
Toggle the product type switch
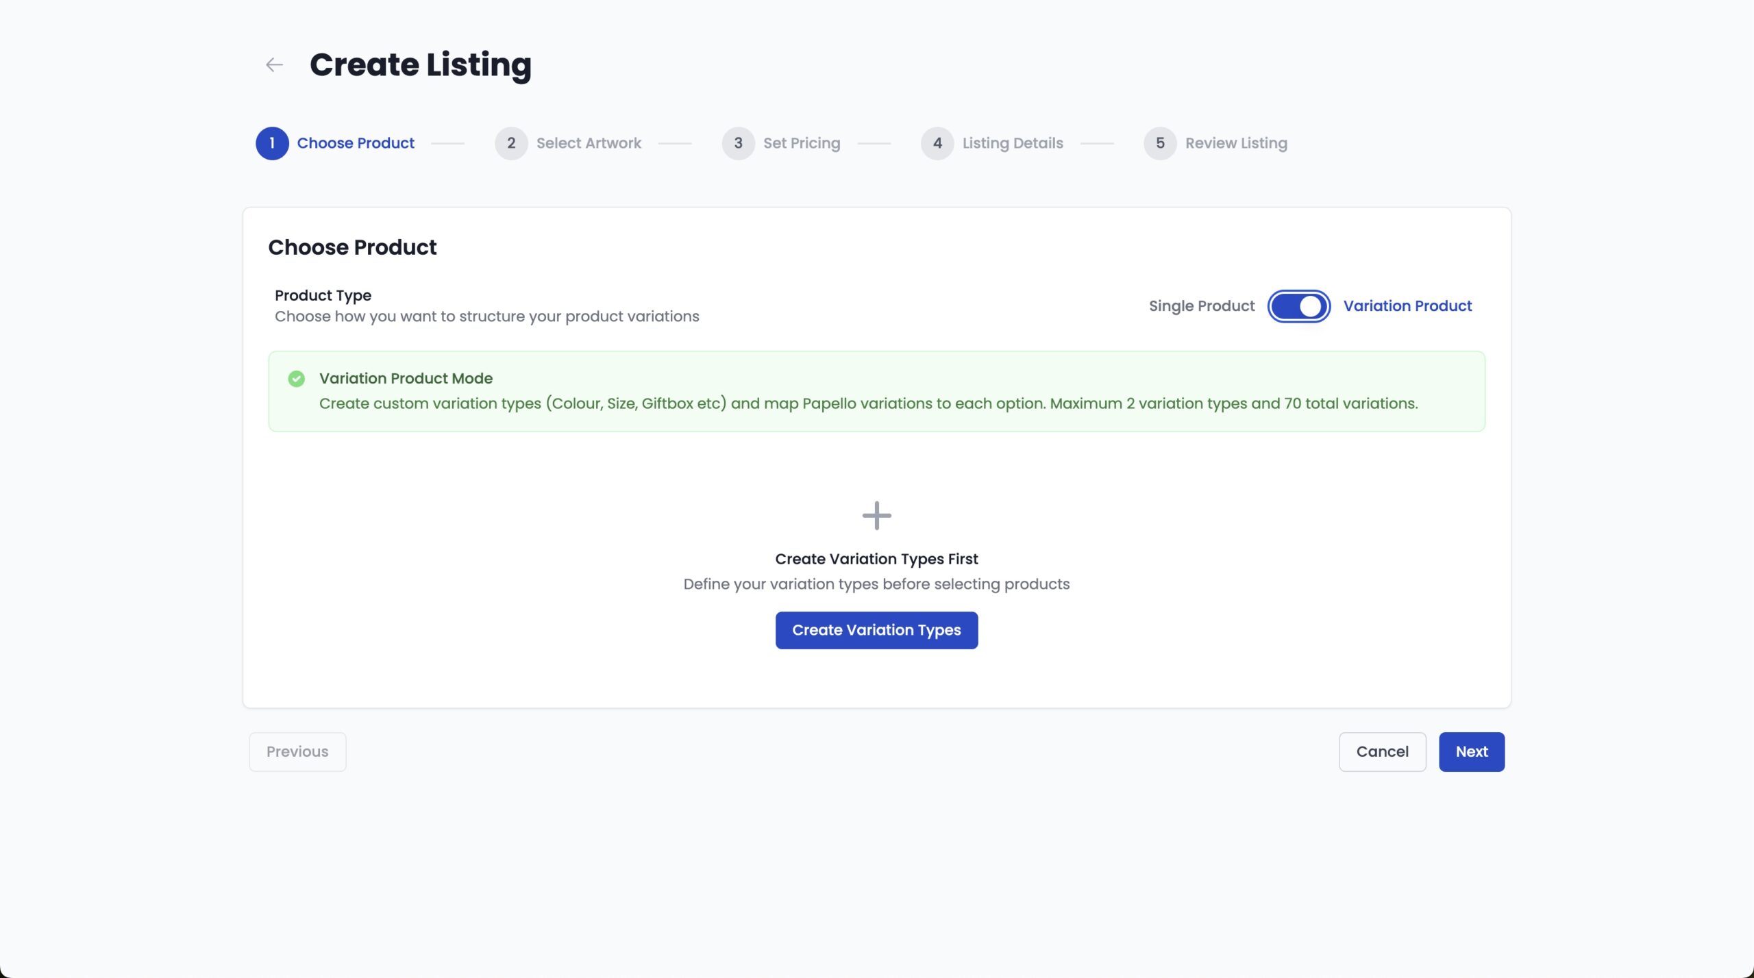[x=1298, y=306]
